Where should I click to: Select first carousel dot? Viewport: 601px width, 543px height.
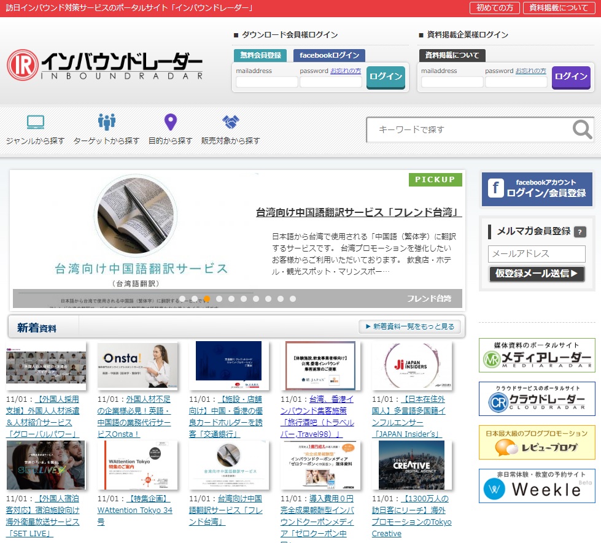(x=182, y=299)
